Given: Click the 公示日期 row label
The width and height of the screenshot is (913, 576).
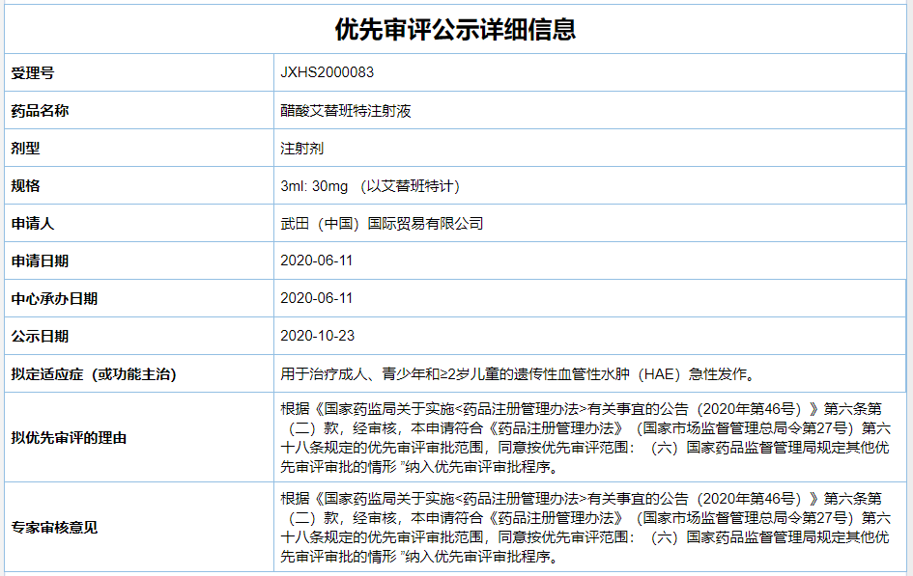Looking at the screenshot, I should click(40, 337).
